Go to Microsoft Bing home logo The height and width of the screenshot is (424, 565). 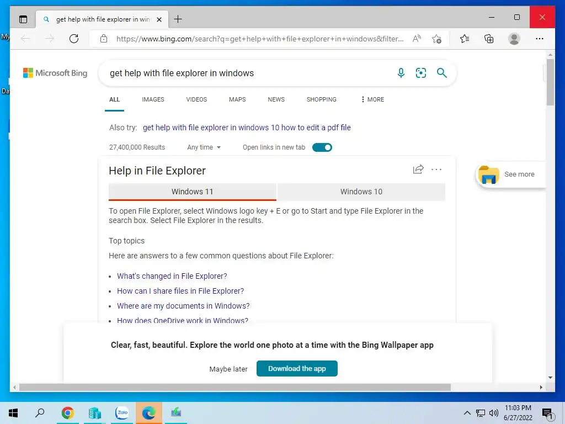click(55, 73)
